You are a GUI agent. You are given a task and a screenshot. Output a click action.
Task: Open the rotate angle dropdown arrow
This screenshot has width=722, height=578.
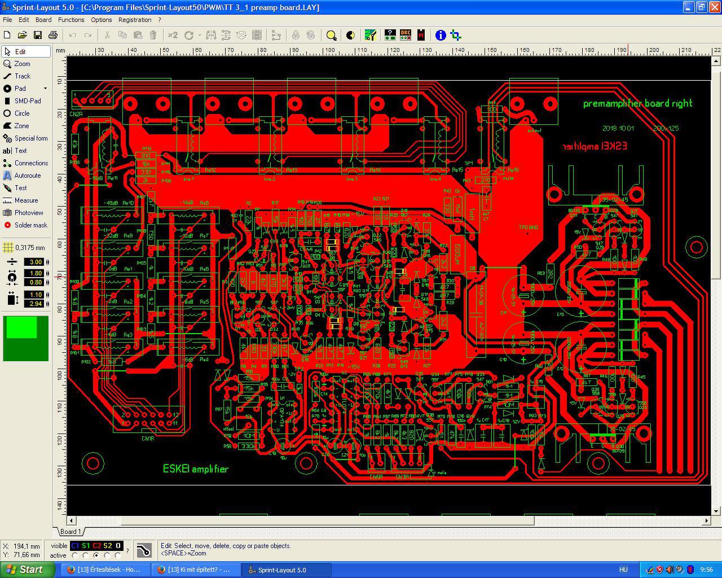click(x=200, y=35)
